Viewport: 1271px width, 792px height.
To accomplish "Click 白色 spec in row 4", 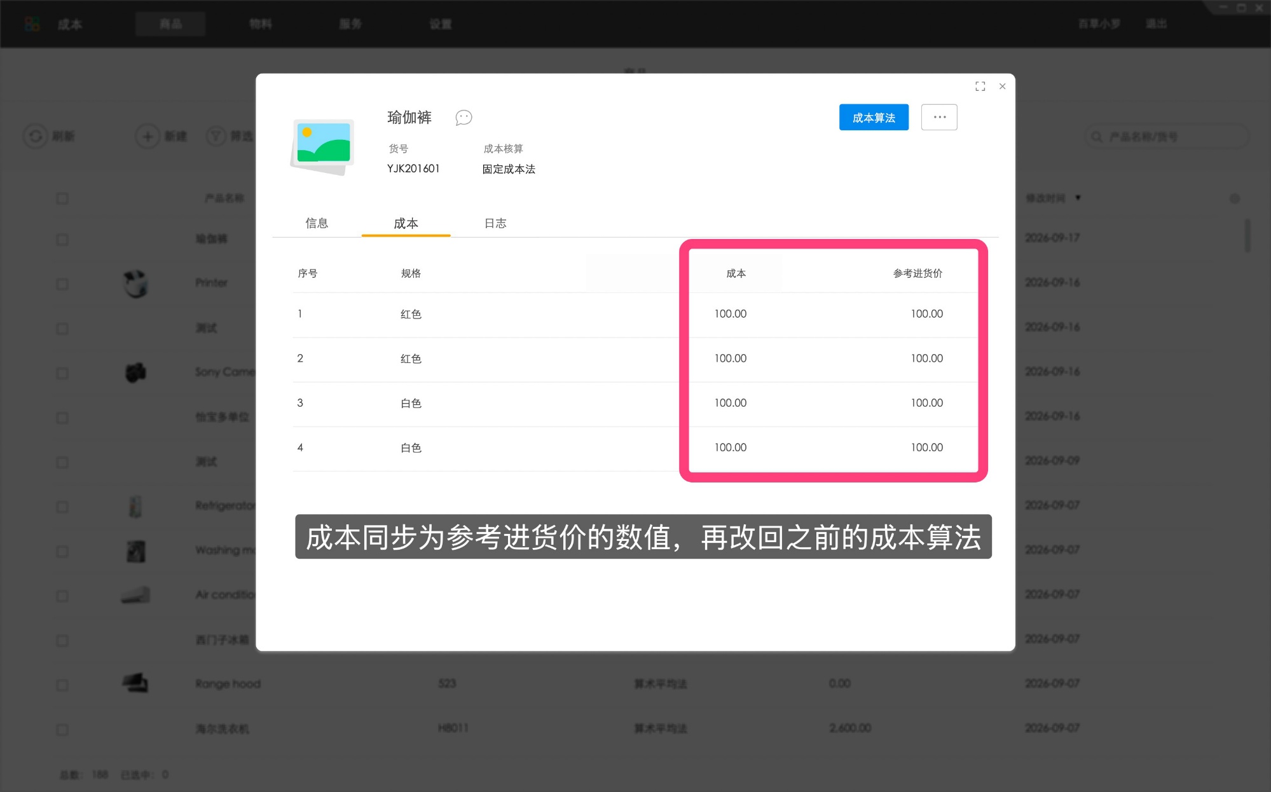I will [411, 447].
